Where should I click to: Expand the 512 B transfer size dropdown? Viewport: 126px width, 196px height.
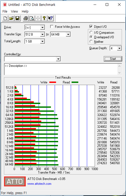click(43, 34)
